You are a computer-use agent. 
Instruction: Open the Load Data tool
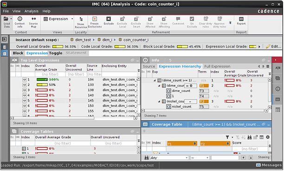point(6,23)
